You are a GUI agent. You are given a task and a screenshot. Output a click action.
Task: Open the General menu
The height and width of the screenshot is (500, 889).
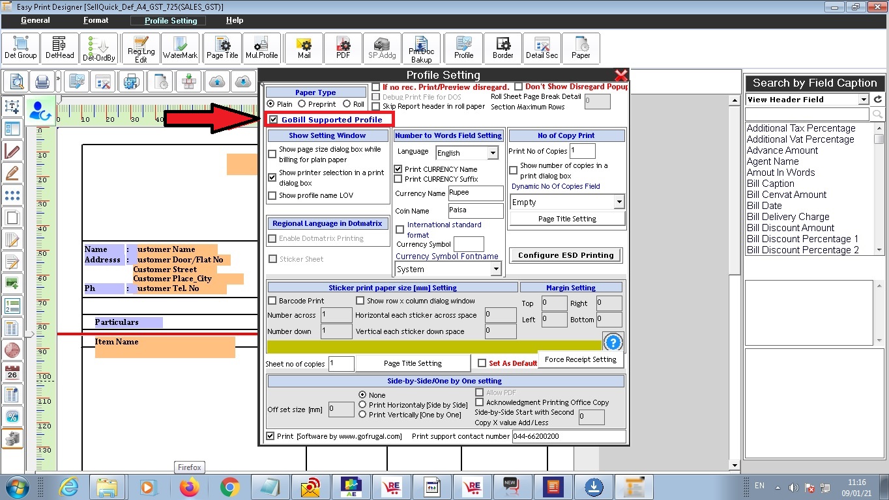point(35,21)
